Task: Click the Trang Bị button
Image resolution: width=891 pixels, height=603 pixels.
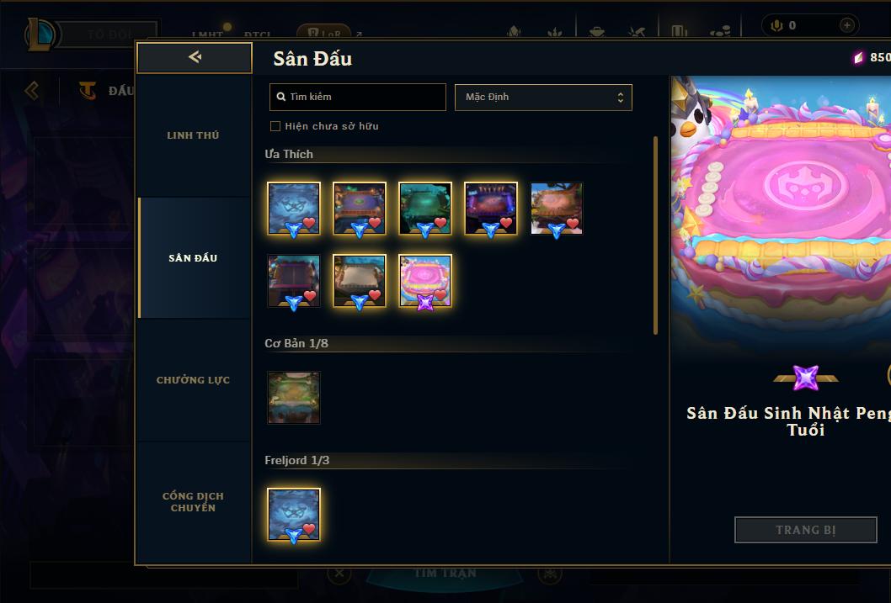Action: click(806, 530)
